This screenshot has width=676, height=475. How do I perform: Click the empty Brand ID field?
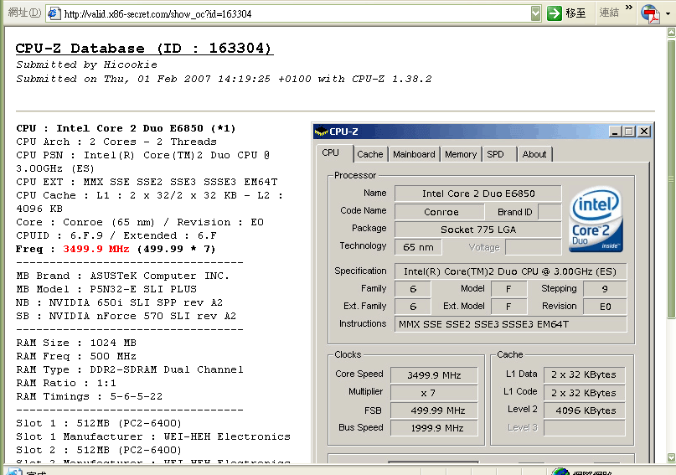[x=550, y=212]
